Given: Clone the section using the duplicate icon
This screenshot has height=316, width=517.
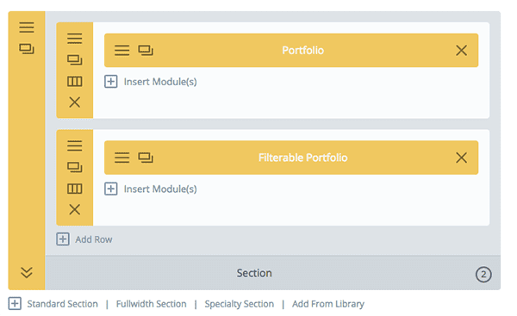Looking at the screenshot, I should 27,49.
